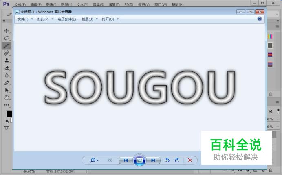This screenshot has height=175, width=282.
Task: Open the three-dots extra tools menu
Action: click(7, 105)
